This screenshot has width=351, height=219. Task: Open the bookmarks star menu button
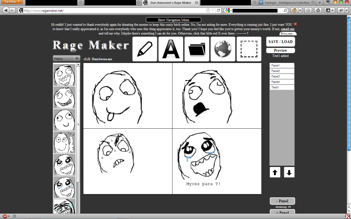pyautogui.click(x=330, y=10)
